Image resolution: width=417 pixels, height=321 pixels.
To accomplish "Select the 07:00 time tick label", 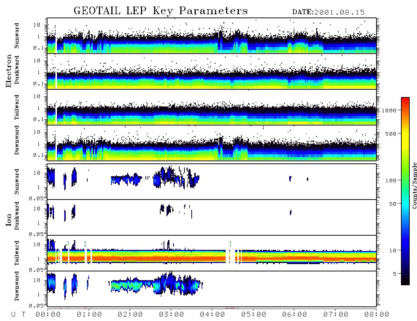I will tap(336, 315).
